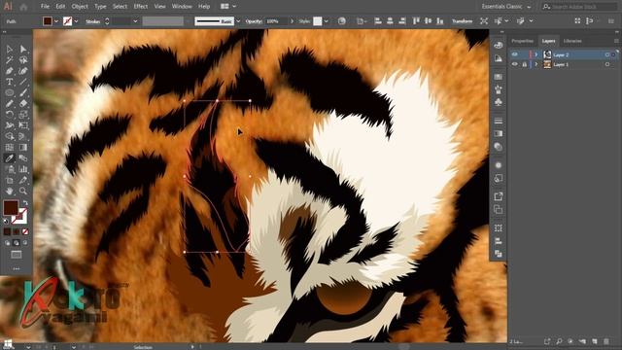Image resolution: width=622 pixels, height=350 pixels.
Task: Select the Paintbrush tool
Action: click(23, 93)
